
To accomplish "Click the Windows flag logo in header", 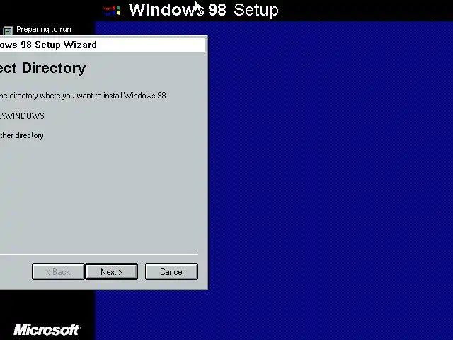I will 111,11.
